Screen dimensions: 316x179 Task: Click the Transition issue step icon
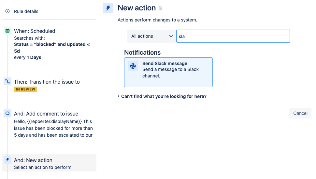coord(7,82)
